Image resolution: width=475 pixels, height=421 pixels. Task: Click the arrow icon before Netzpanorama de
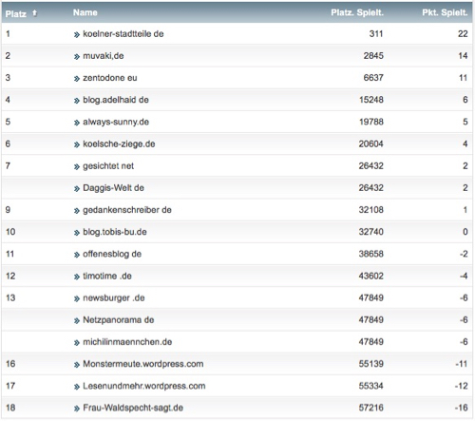[x=77, y=321]
